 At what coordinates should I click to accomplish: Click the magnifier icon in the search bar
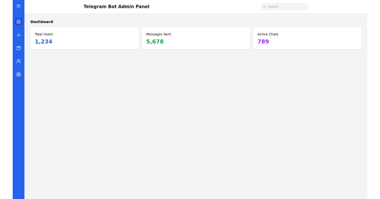(x=265, y=7)
